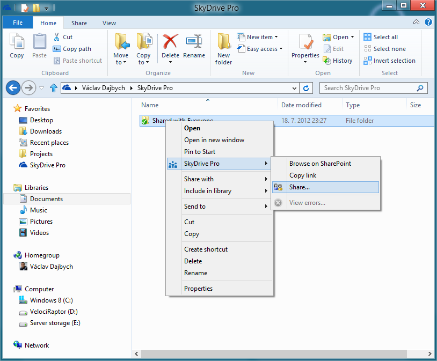This screenshot has width=437, height=361.
Task: Expand the Include in library submenu
Action: pos(220,191)
